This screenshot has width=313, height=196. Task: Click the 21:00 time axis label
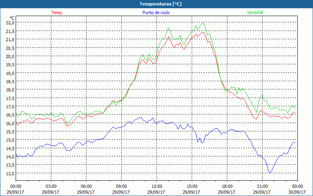point(262,187)
